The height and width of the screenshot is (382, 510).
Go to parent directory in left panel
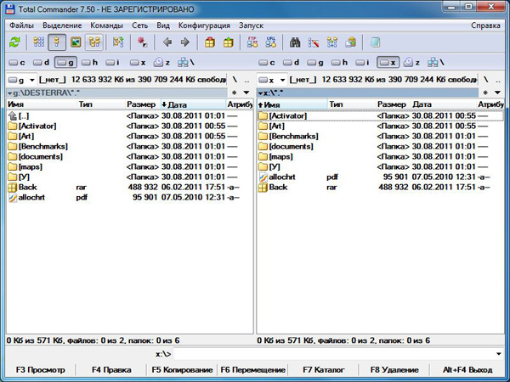click(x=246, y=80)
